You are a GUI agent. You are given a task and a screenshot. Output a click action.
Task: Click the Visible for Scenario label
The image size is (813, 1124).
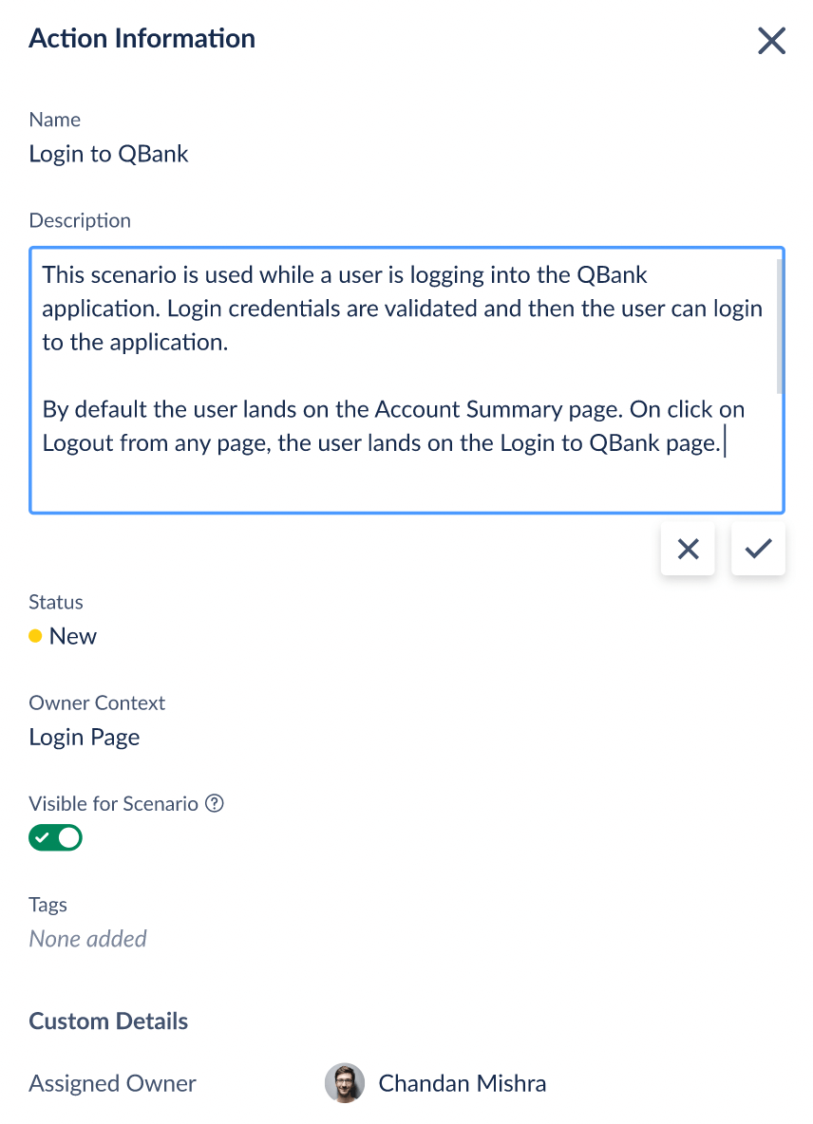pyautogui.click(x=113, y=804)
